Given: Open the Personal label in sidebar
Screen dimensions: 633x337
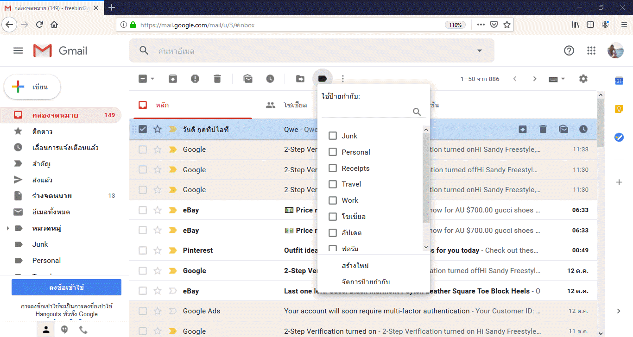Looking at the screenshot, I should point(61,260).
